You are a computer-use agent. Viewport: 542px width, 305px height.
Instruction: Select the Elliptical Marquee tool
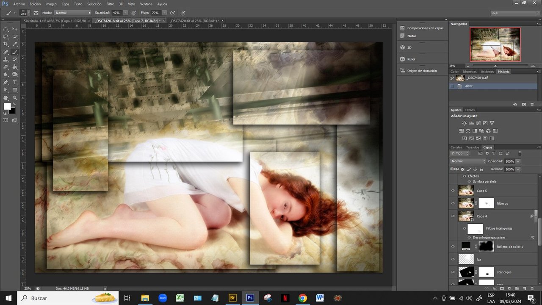[6, 29]
